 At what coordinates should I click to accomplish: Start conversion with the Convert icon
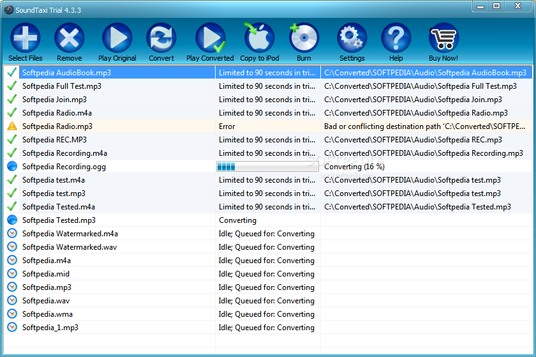pyautogui.click(x=161, y=38)
